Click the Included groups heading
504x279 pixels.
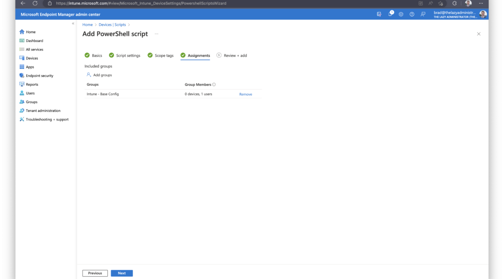pyautogui.click(x=99, y=66)
